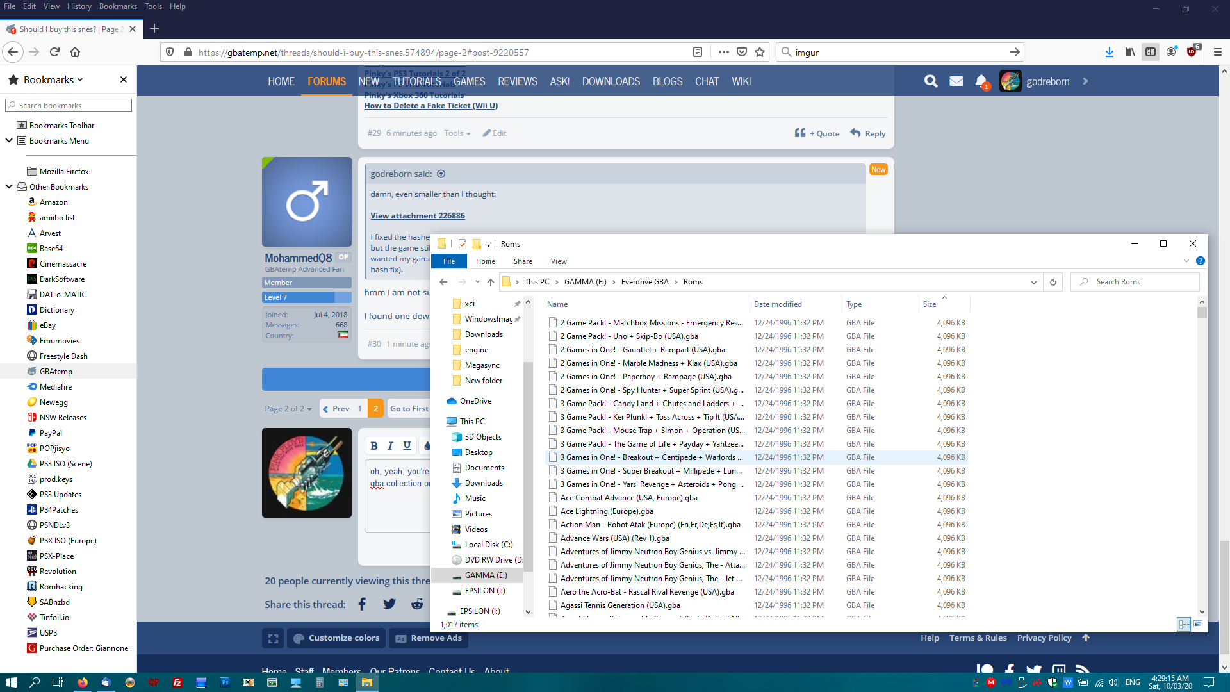Open the Firefox hamburger menu
The height and width of the screenshot is (692, 1230).
pyautogui.click(x=1218, y=53)
